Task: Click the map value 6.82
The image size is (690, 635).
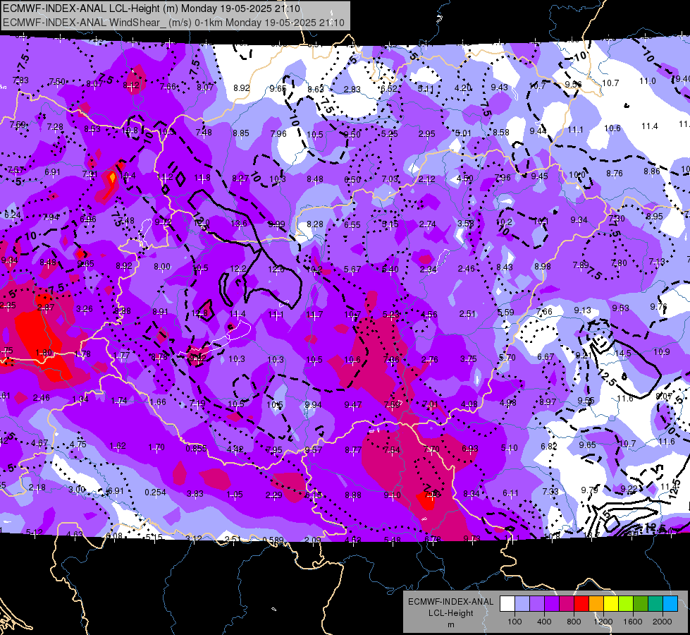Action: [549, 447]
